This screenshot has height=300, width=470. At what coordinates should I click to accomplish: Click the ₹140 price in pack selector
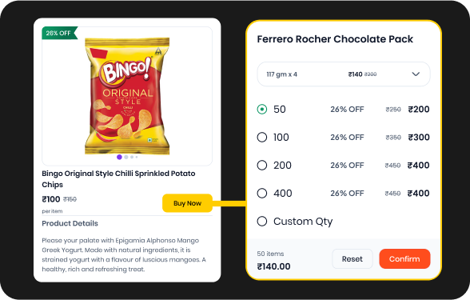coord(355,74)
